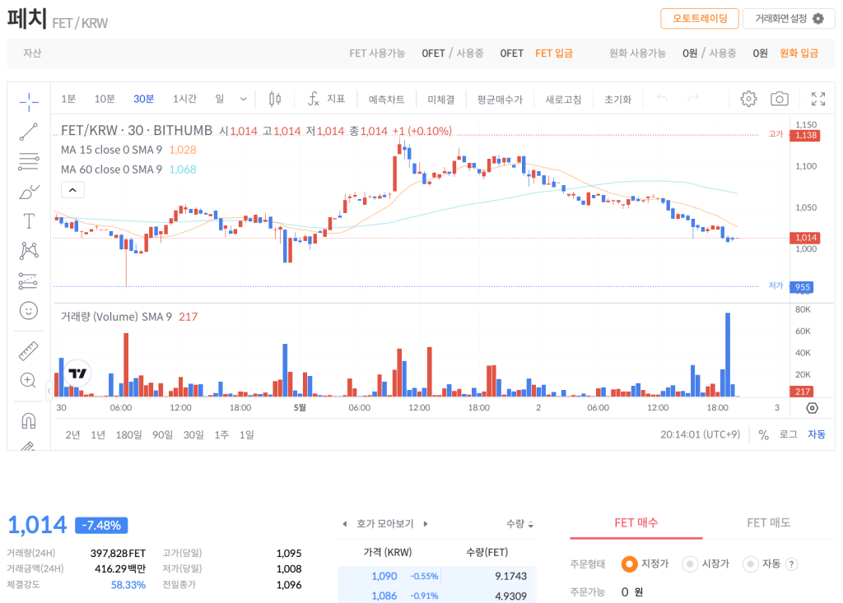Open the forecast and measurement tools

(29, 281)
